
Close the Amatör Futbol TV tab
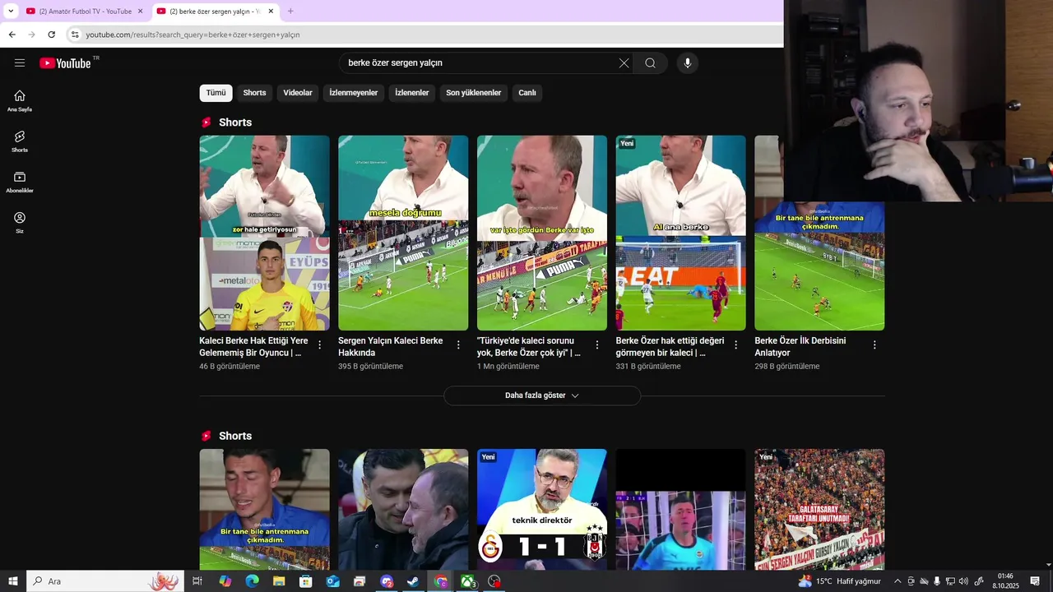140,12
